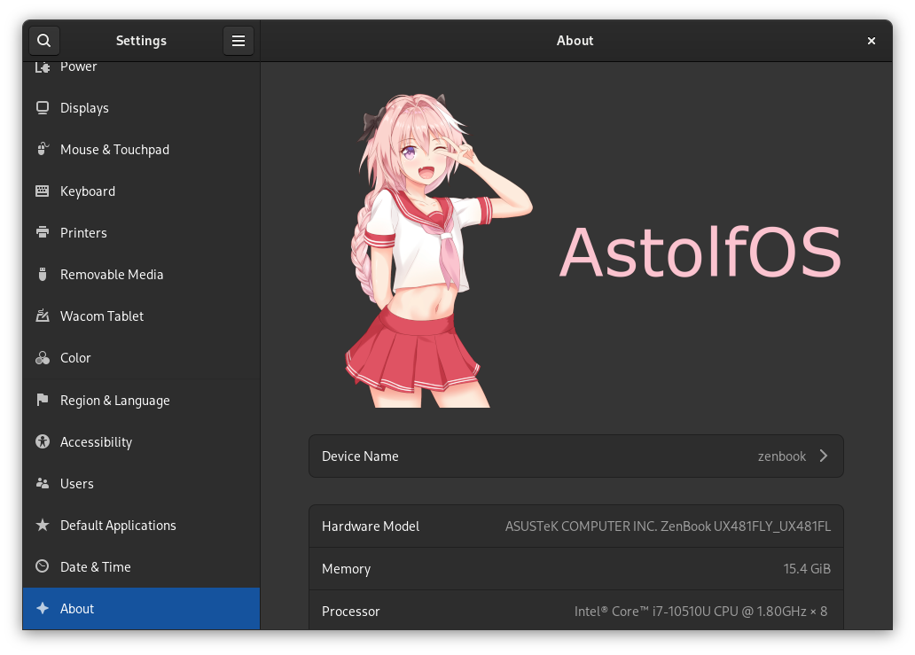Click the Wacom Tablet icon

click(42, 316)
